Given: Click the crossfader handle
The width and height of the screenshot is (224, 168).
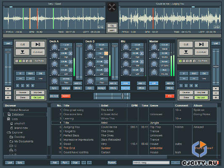Looking at the screenshot, I should [122, 96].
